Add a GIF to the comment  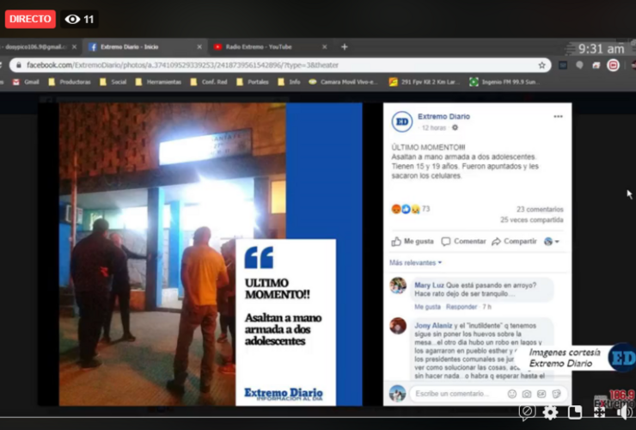point(541,394)
